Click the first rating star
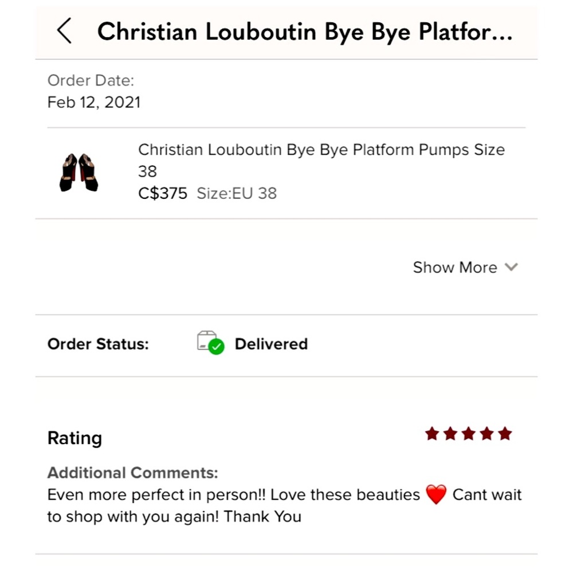 click(x=432, y=434)
